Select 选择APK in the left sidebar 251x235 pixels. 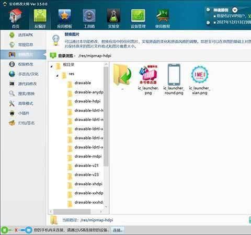(x=21, y=35)
